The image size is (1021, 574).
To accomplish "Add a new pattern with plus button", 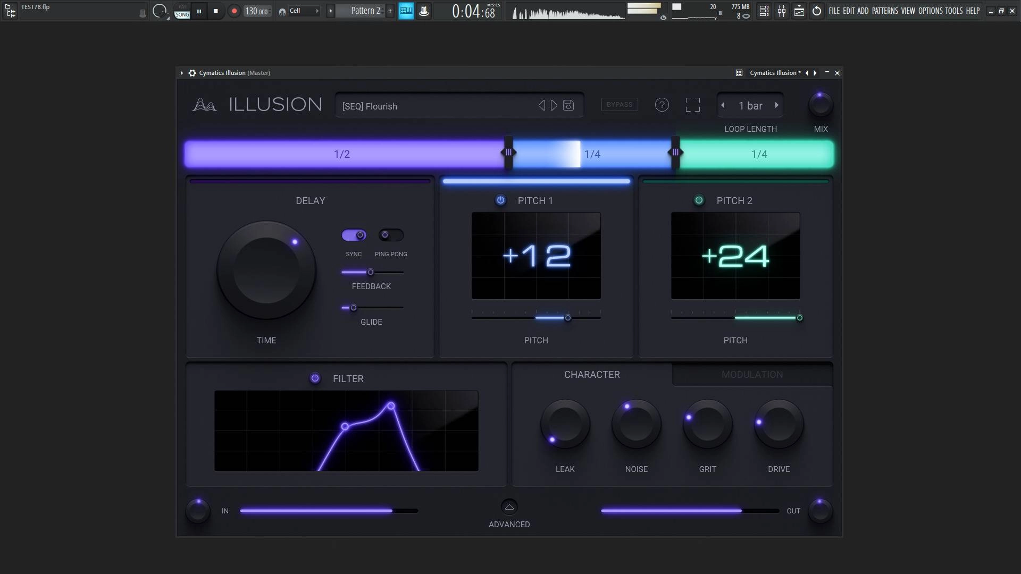I will 390,11.
